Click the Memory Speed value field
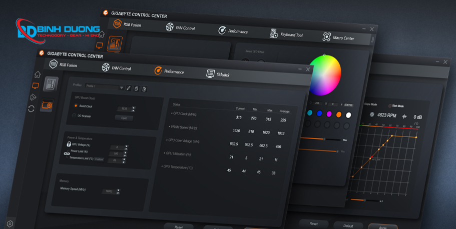Screen dimensions: 456x229 [x=109, y=191]
